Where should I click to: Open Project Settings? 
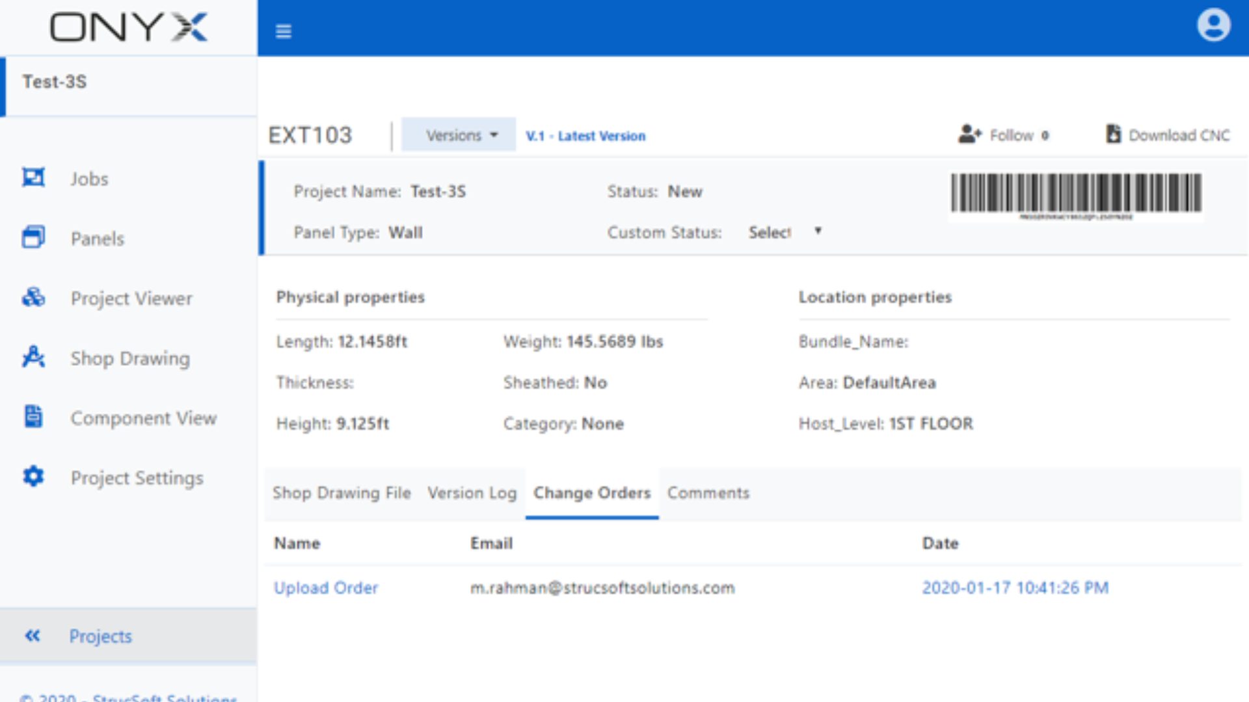tap(137, 478)
